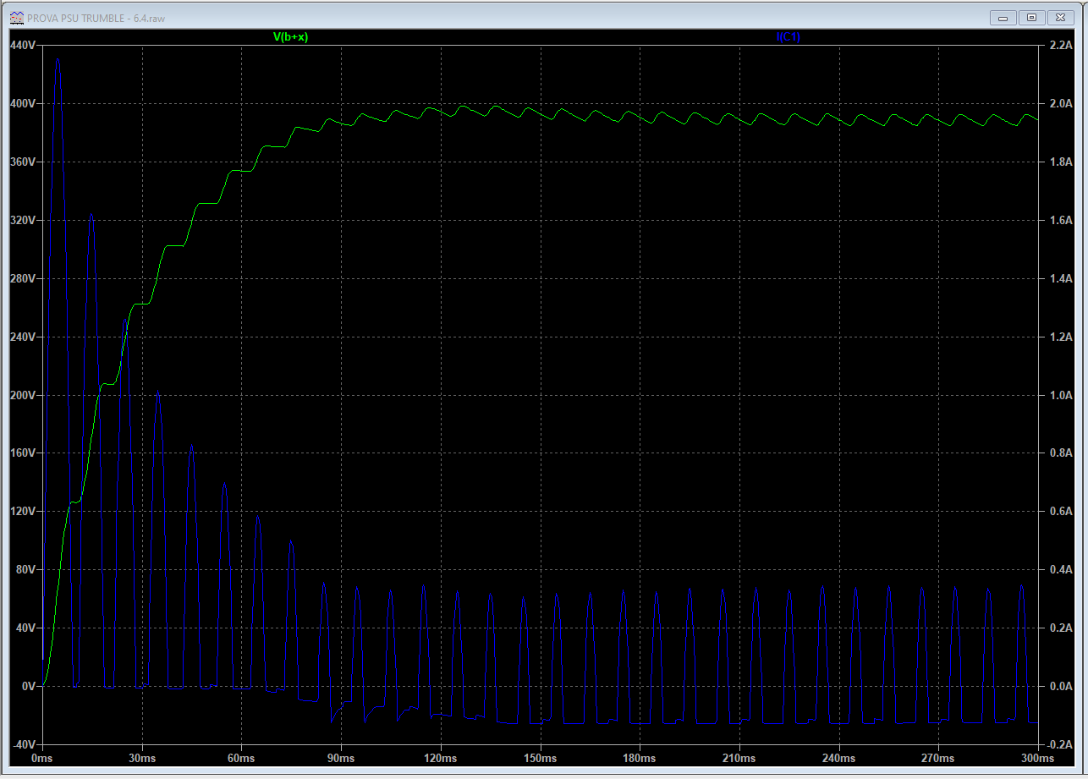Click the 0.4A right axis label
Screen dimensions: 1088x779
[1060, 570]
